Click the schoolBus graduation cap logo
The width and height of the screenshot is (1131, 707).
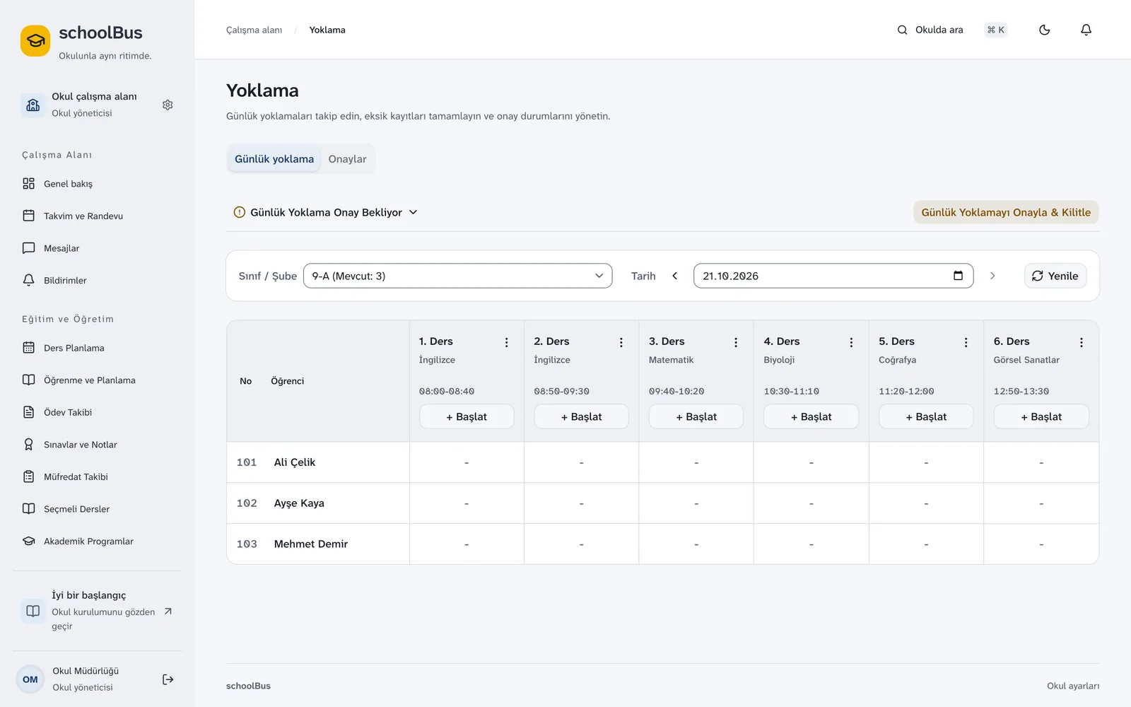[35, 41]
